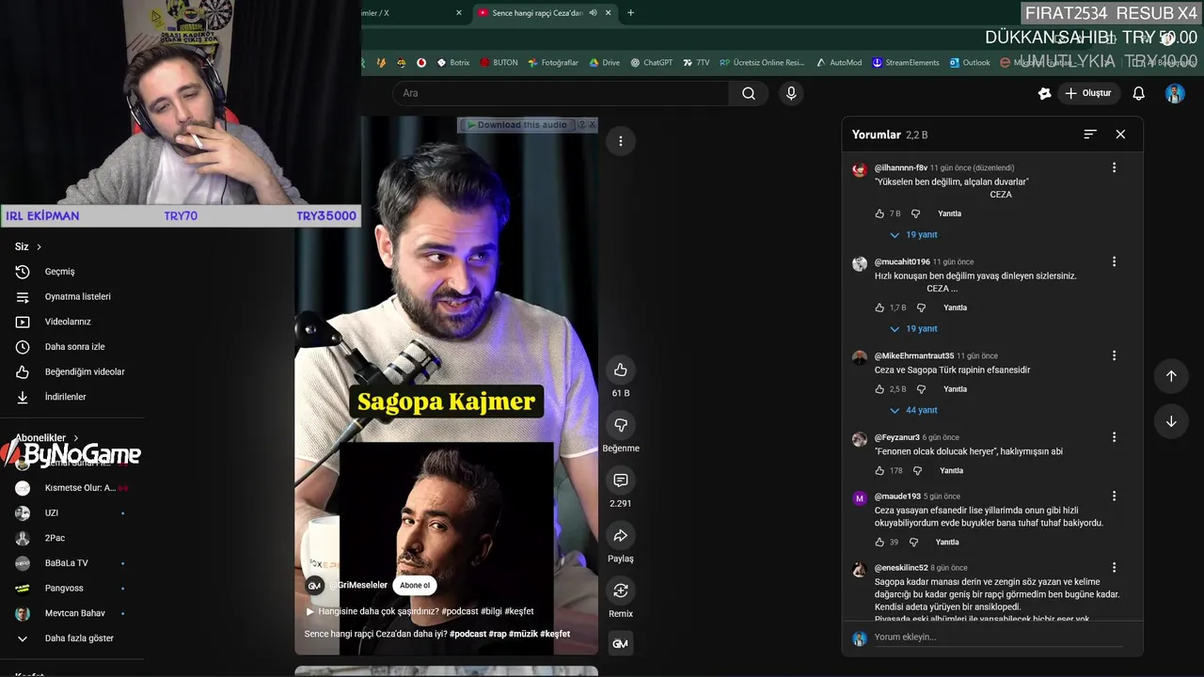Image resolution: width=1204 pixels, height=677 pixels.
Task: Like the ilhannnn-f8v comment
Action: point(879,213)
